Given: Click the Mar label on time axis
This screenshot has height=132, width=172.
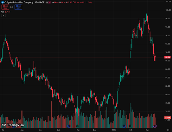Looking at the screenshot, I should (x=147, y=130).
